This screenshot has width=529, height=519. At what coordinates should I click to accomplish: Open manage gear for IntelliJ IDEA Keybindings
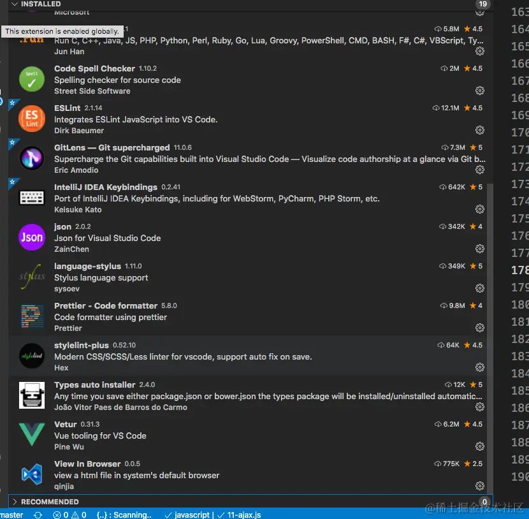480,209
